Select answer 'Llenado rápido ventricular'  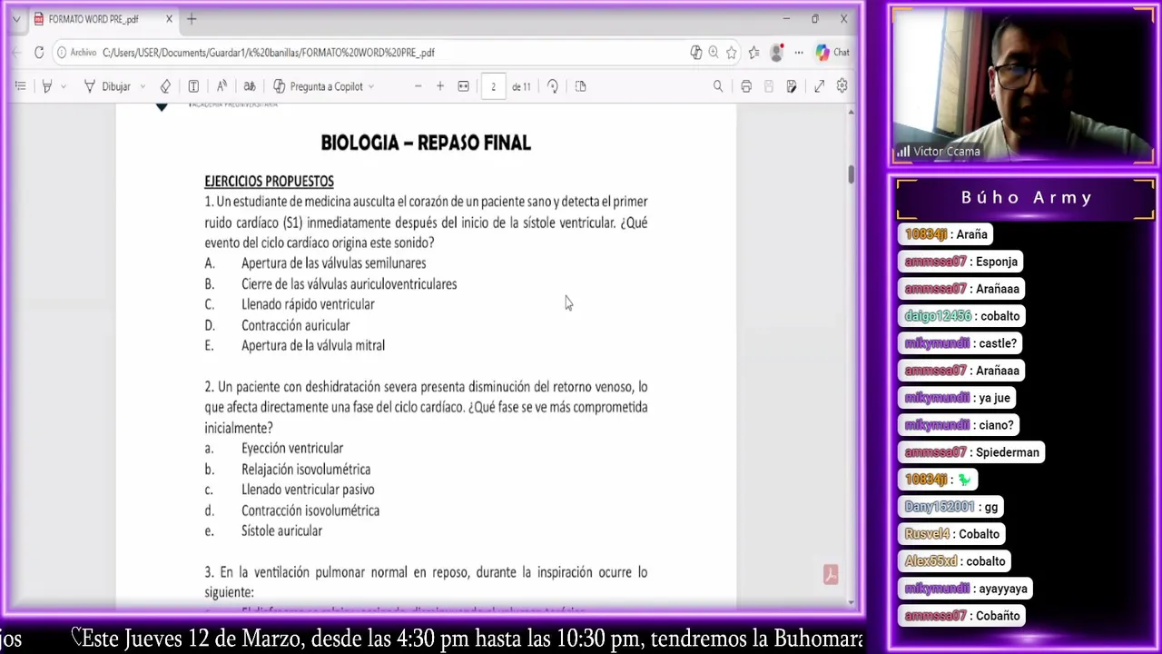(x=308, y=304)
